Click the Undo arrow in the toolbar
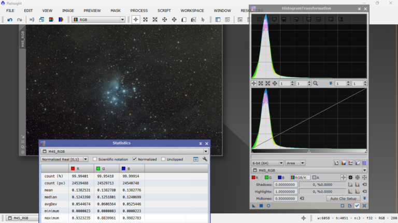The image size is (398, 223). [10, 20]
